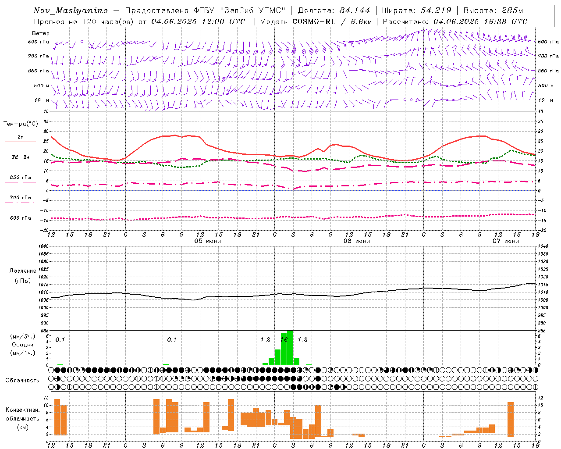This screenshot has width=561, height=449.
Task: Click the 10 м wind level label on right axis
Action: click(x=546, y=100)
